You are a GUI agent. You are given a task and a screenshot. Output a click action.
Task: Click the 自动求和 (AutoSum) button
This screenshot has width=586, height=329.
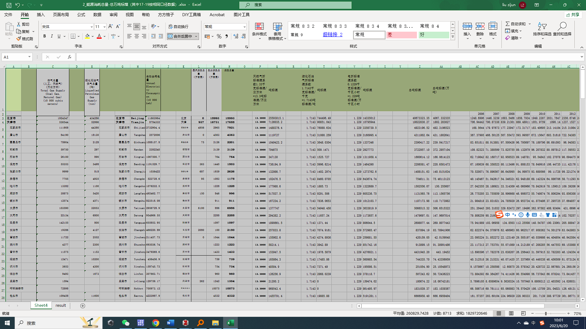[515, 24]
